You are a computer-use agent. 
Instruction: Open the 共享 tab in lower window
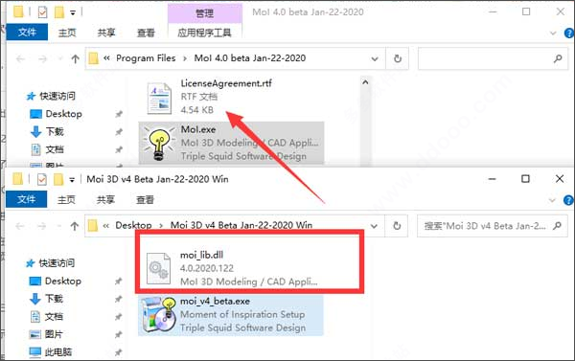105,200
